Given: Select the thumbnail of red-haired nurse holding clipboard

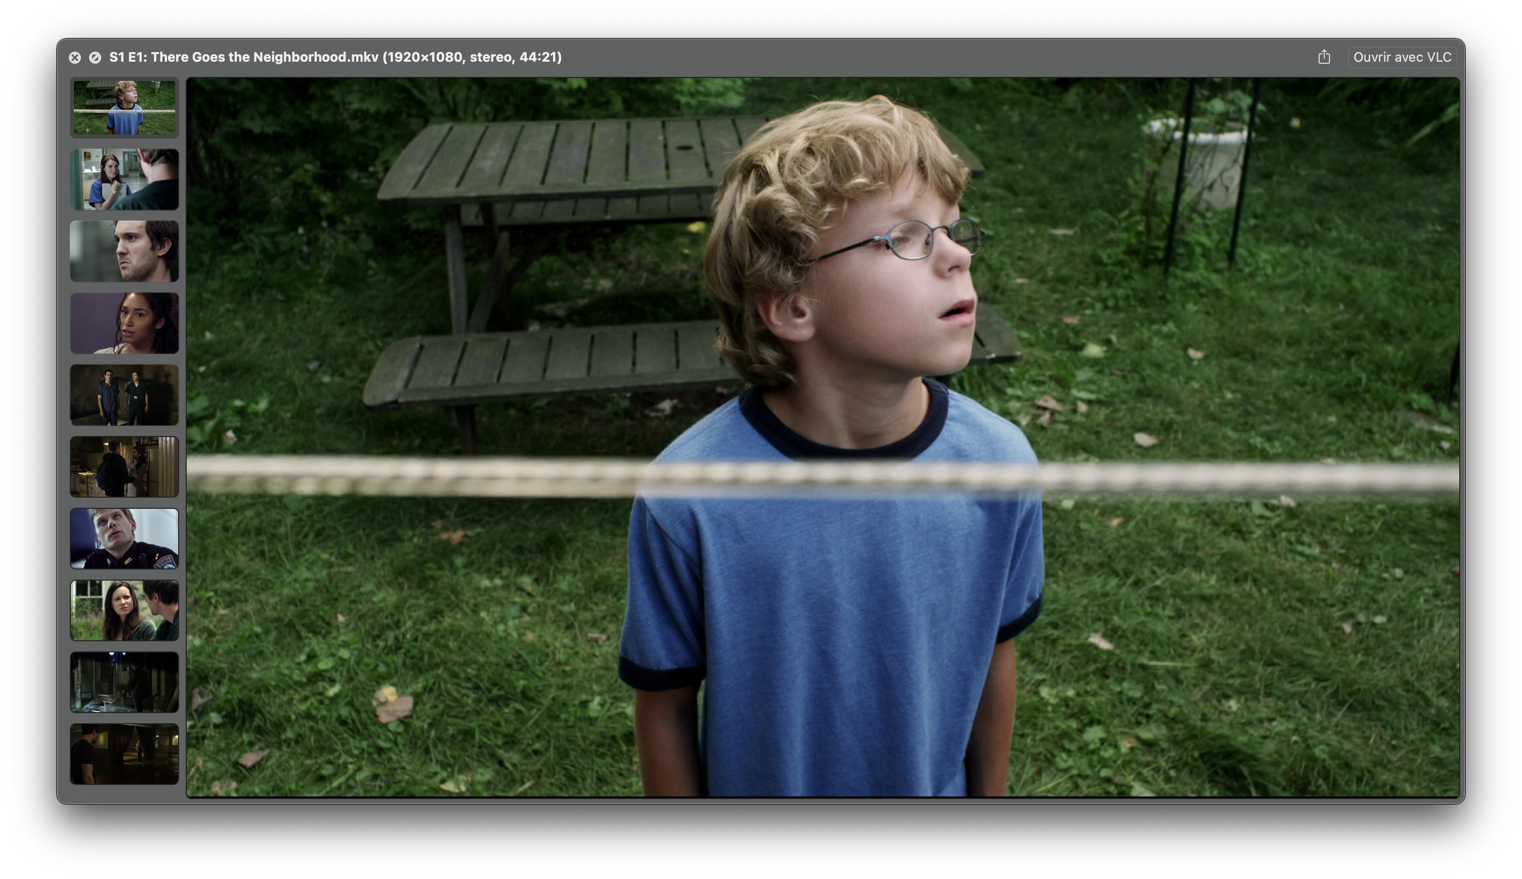Looking at the screenshot, I should point(124,180).
